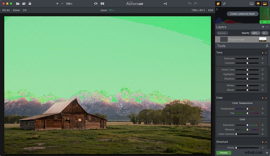270x156 pixels.
Task: Adjust the Smart Tone slider
Action: pyautogui.click(x=247, y=70)
